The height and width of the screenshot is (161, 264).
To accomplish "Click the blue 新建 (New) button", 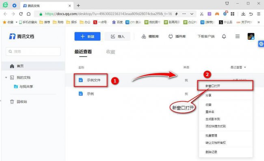I will pos(87,36).
